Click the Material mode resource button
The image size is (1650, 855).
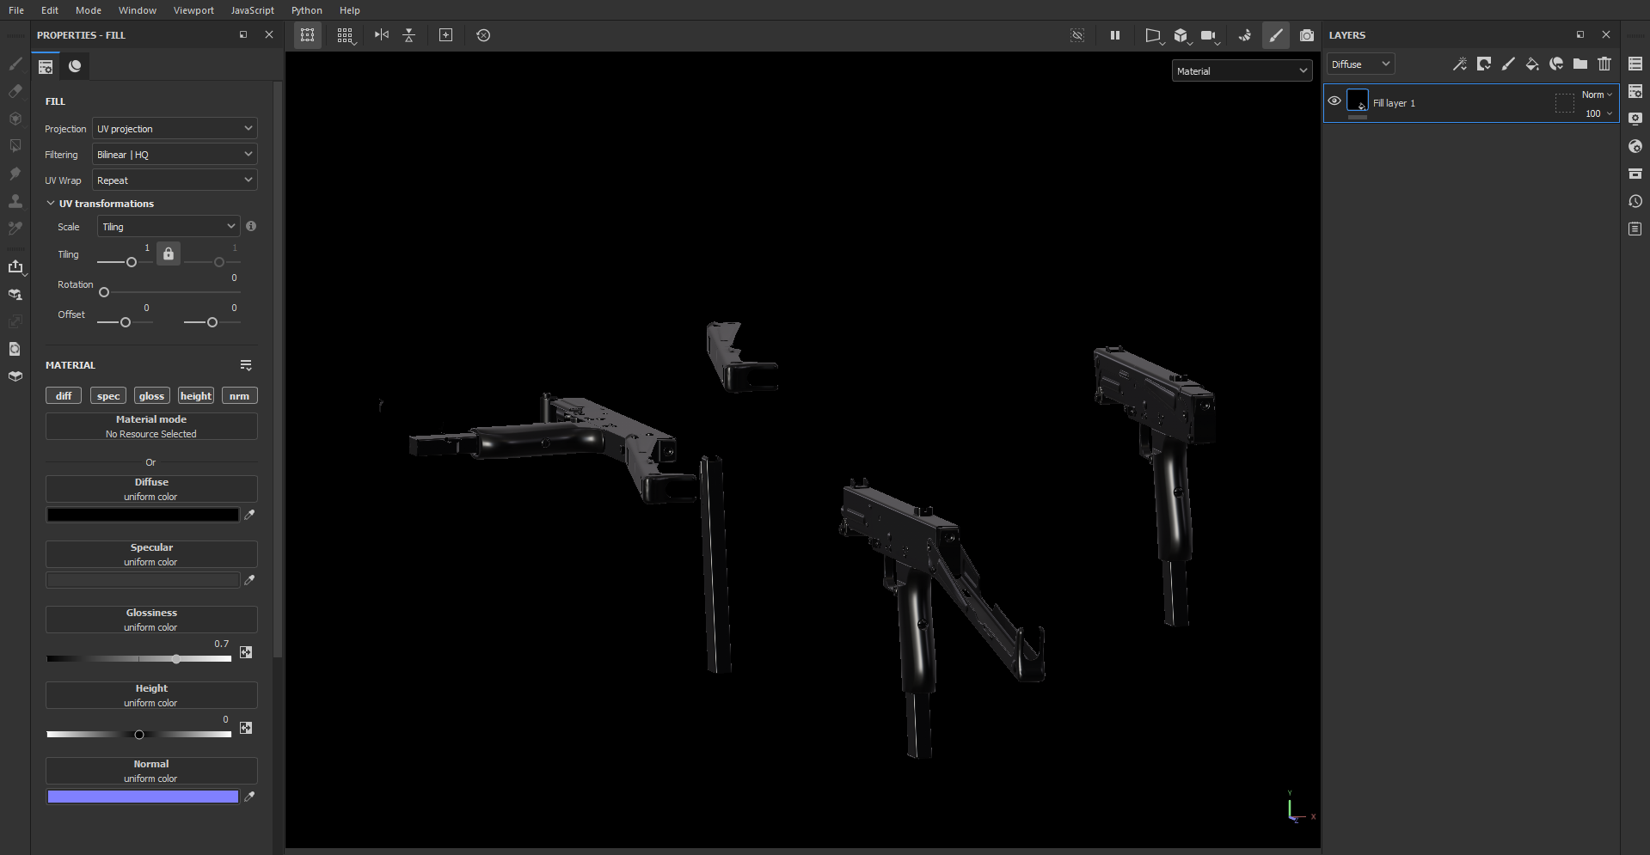151,426
